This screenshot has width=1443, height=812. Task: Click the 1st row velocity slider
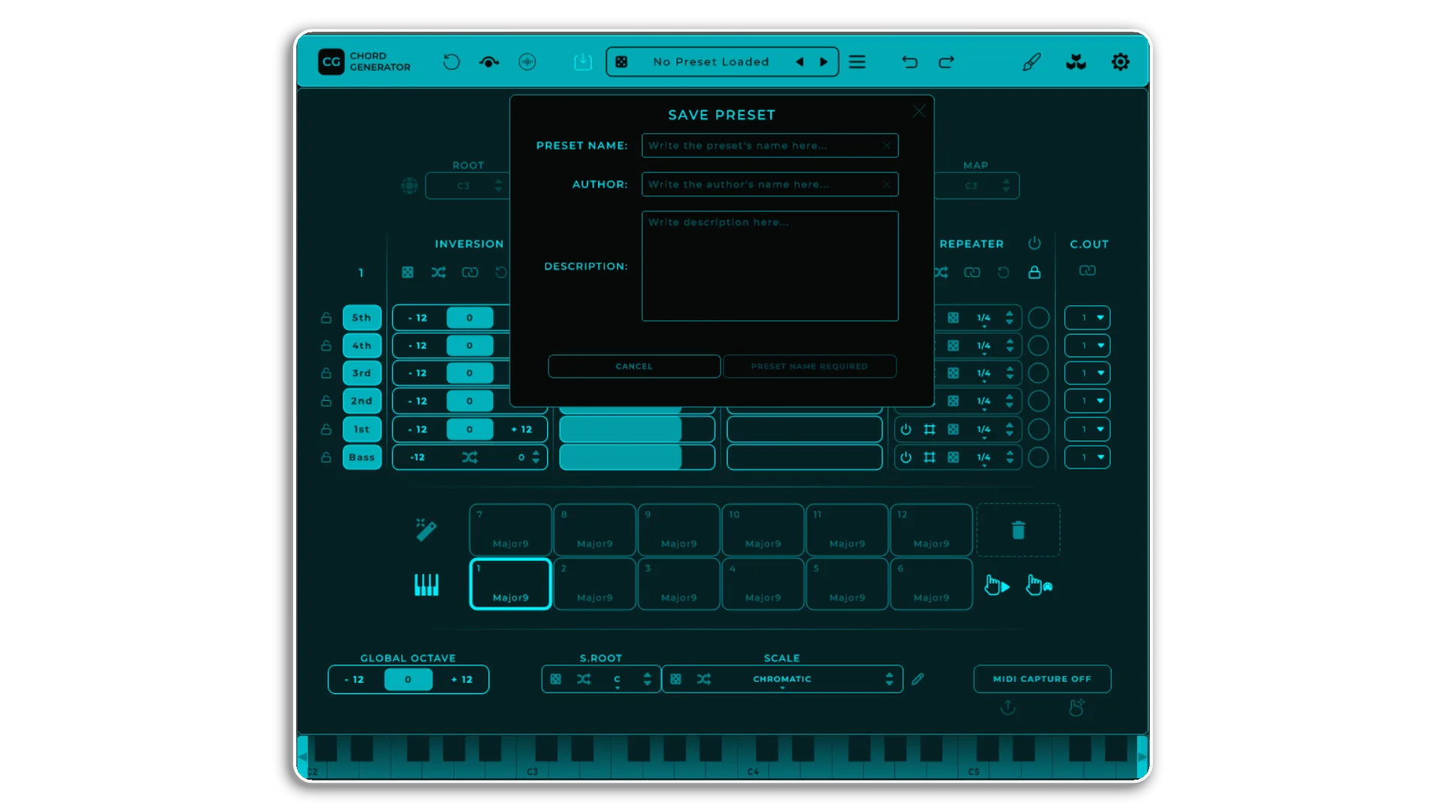coord(637,429)
